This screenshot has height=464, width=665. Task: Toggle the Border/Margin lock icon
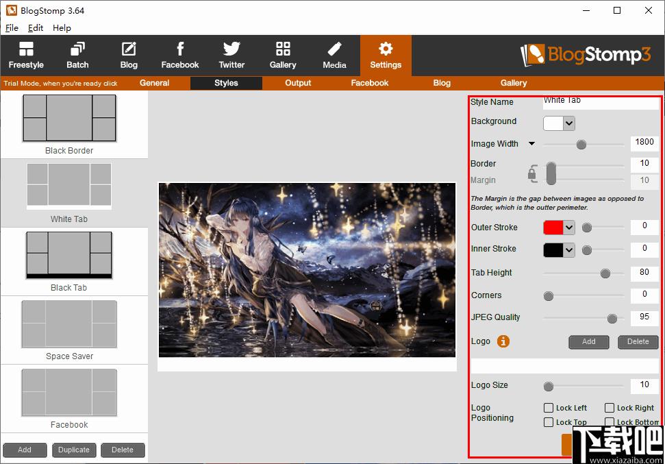pos(532,173)
